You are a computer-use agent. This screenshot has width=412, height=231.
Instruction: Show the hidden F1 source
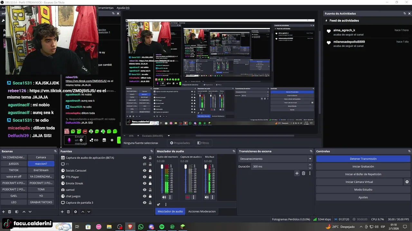(x=145, y=164)
